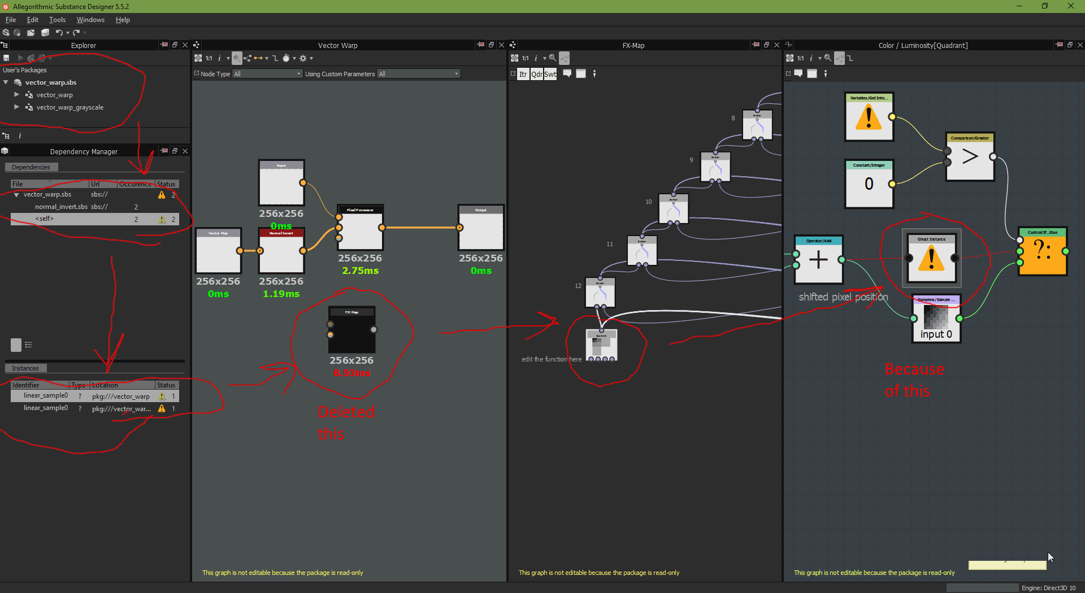Collapse vector_warp.sbs package in Explorer
This screenshot has width=1085, height=593.
point(6,82)
